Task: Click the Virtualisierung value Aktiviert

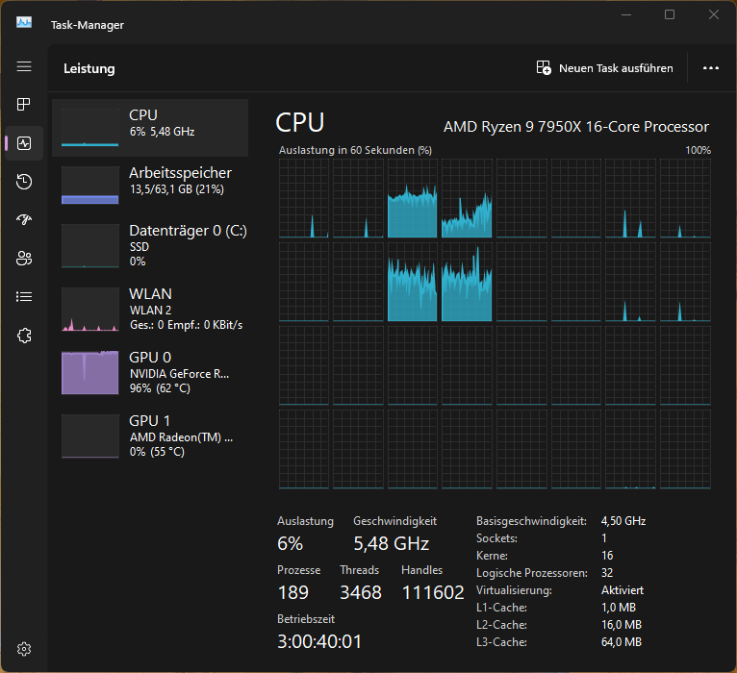Action: (x=623, y=590)
